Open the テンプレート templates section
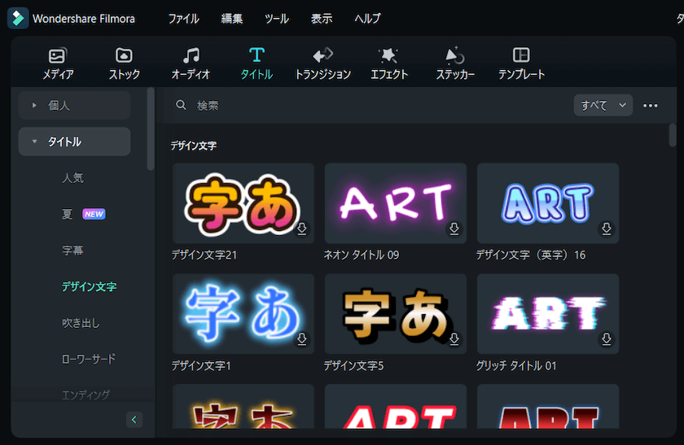This screenshot has width=684, height=445. pyautogui.click(x=521, y=63)
